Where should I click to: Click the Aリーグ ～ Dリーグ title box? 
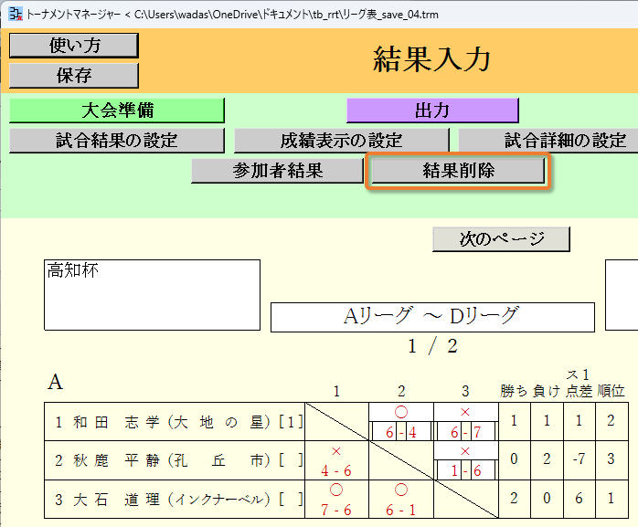point(432,317)
